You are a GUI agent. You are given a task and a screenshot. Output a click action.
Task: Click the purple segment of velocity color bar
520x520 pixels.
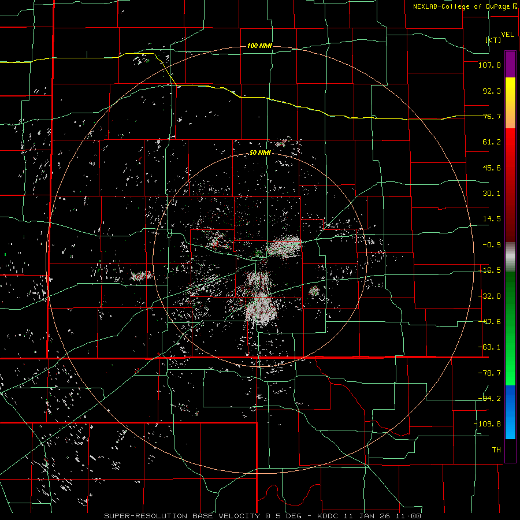[x=510, y=65]
